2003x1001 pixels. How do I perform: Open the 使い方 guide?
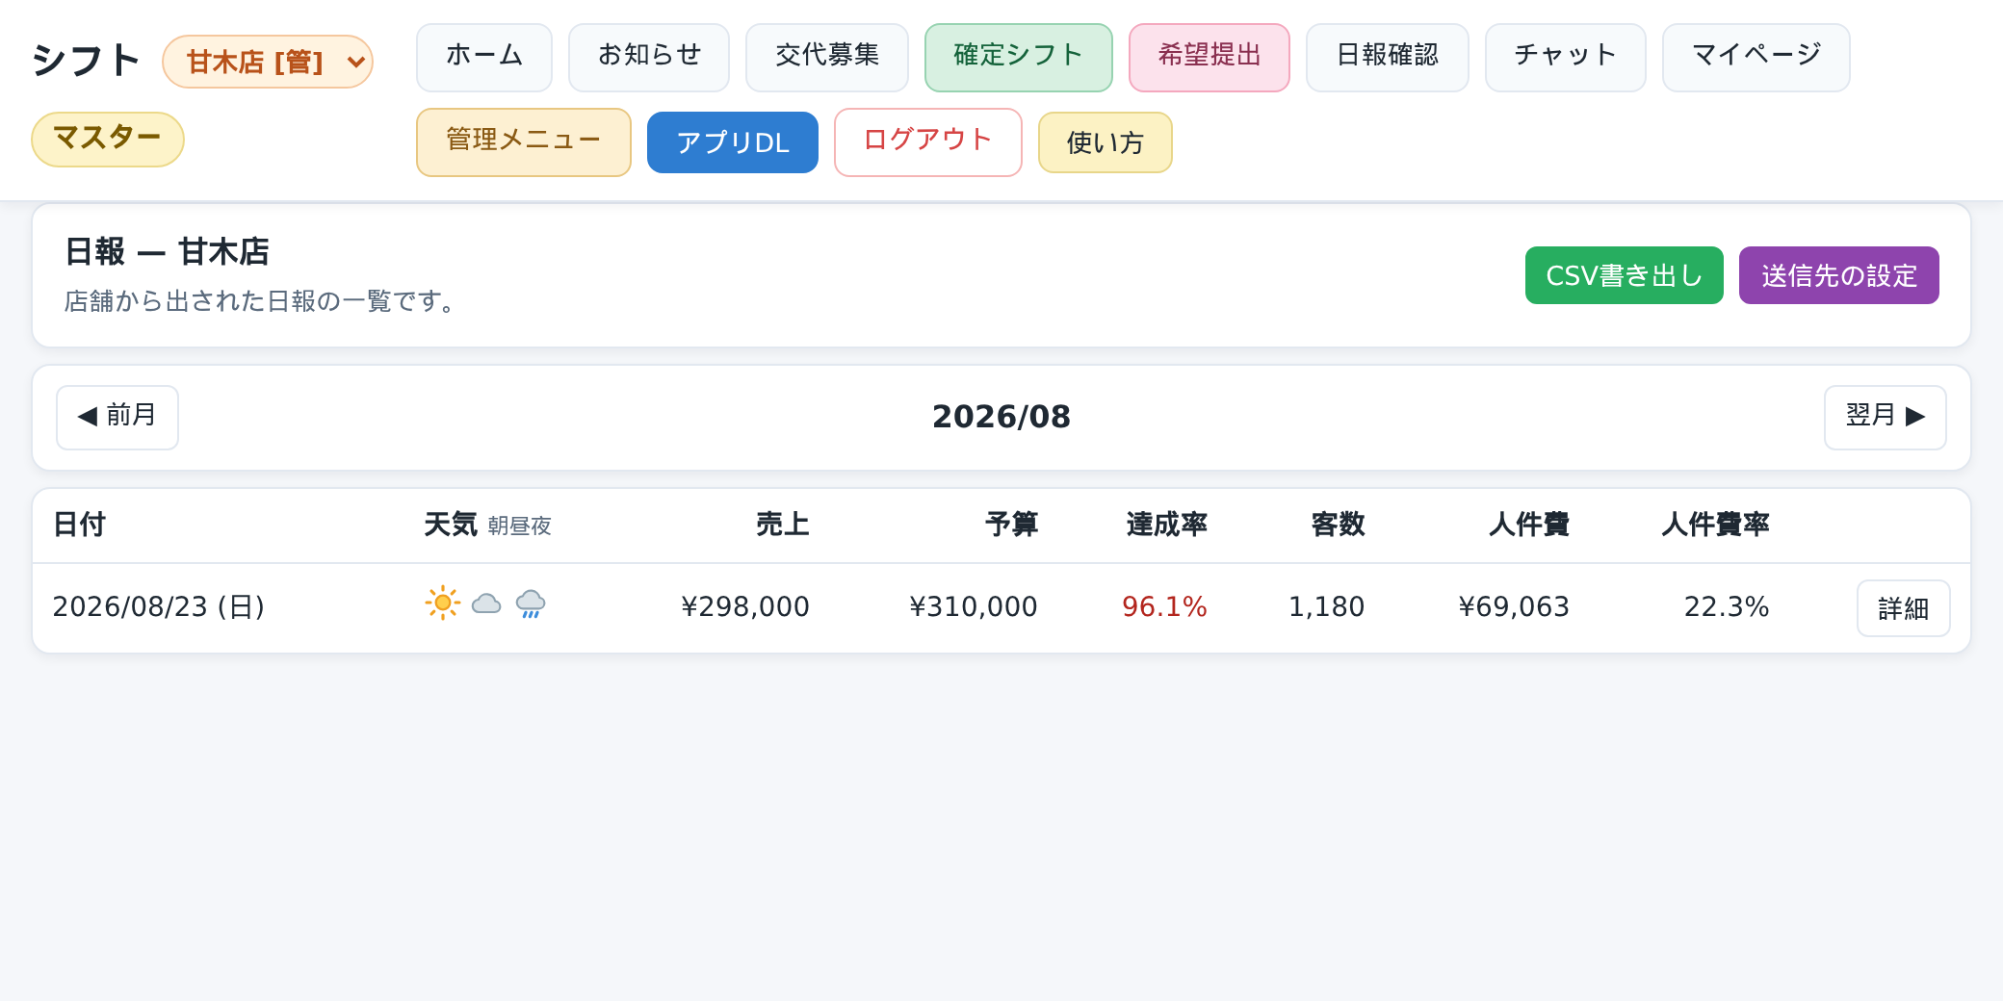(x=1106, y=142)
